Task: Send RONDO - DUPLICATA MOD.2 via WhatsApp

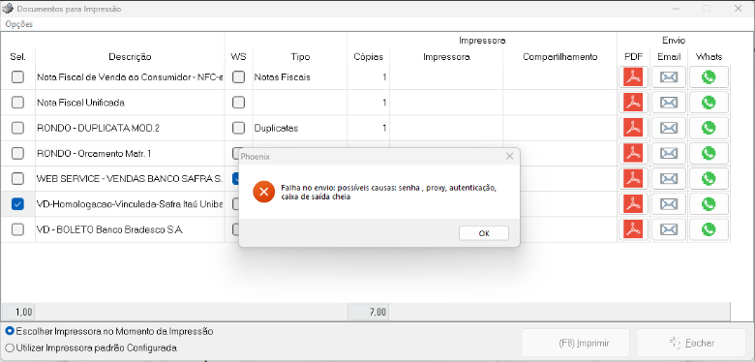Action: 709,128
